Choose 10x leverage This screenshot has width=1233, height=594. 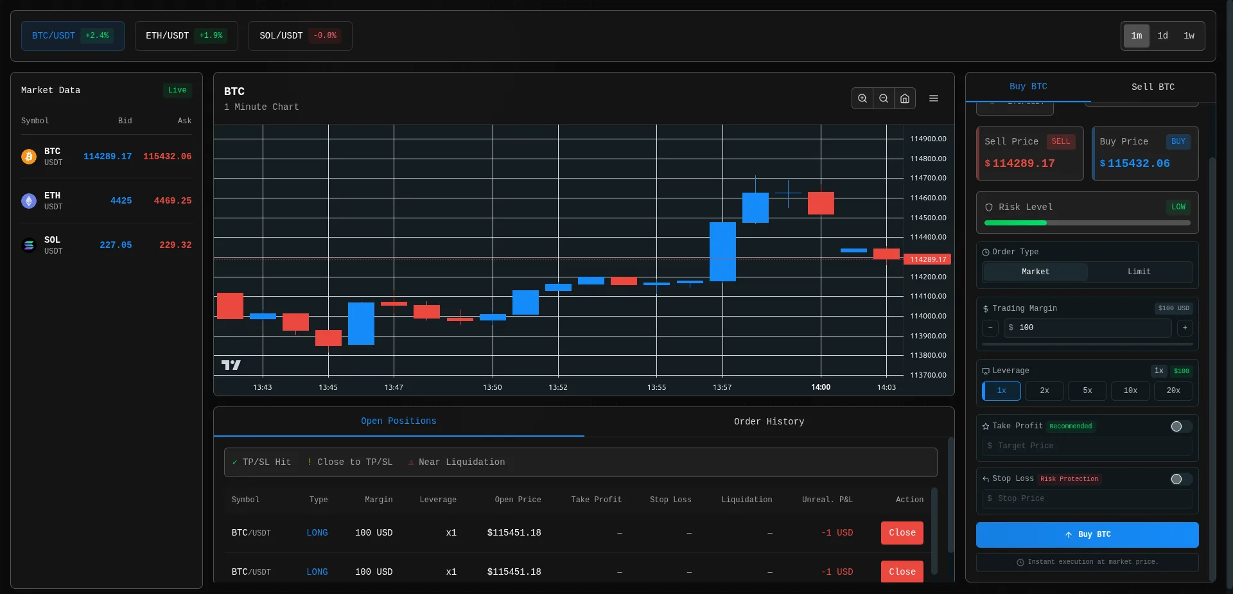(x=1130, y=390)
